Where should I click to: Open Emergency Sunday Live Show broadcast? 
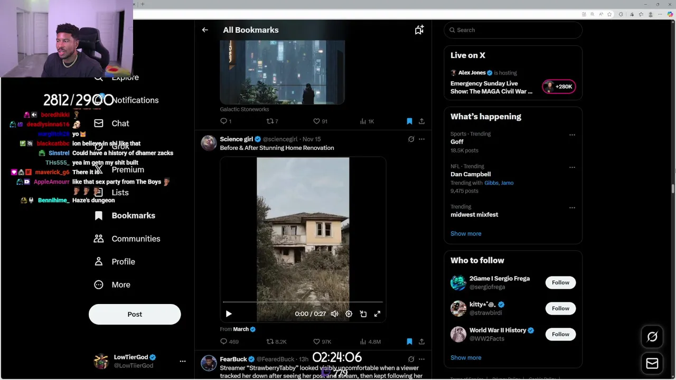click(x=491, y=87)
